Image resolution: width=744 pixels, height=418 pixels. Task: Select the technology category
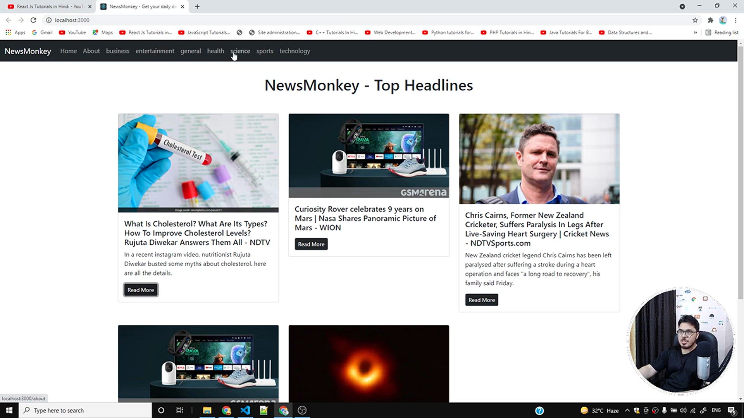pos(294,51)
